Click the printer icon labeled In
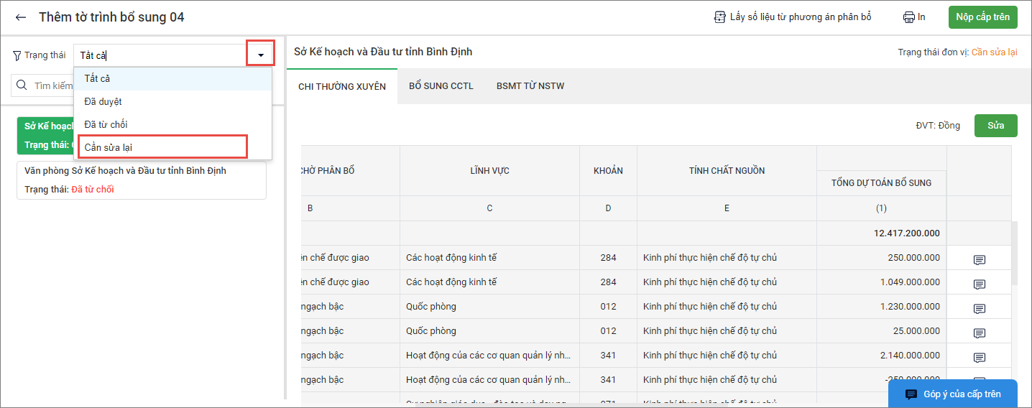The height and width of the screenshot is (408, 1032). [x=908, y=17]
